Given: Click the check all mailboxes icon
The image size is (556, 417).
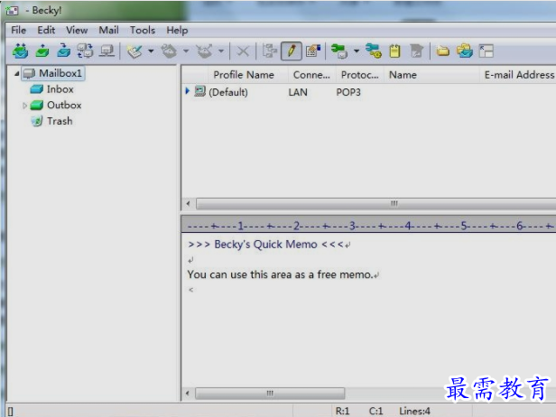Looking at the screenshot, I should click(x=85, y=51).
